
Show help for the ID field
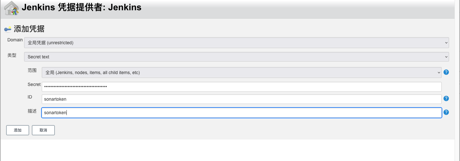446,99
